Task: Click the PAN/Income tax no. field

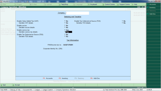Action: [68, 45]
